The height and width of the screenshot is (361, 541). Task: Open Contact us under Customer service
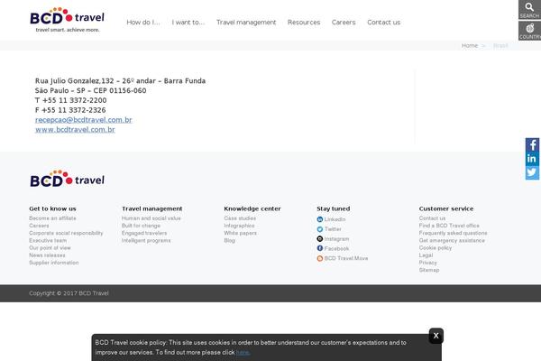tap(432, 218)
